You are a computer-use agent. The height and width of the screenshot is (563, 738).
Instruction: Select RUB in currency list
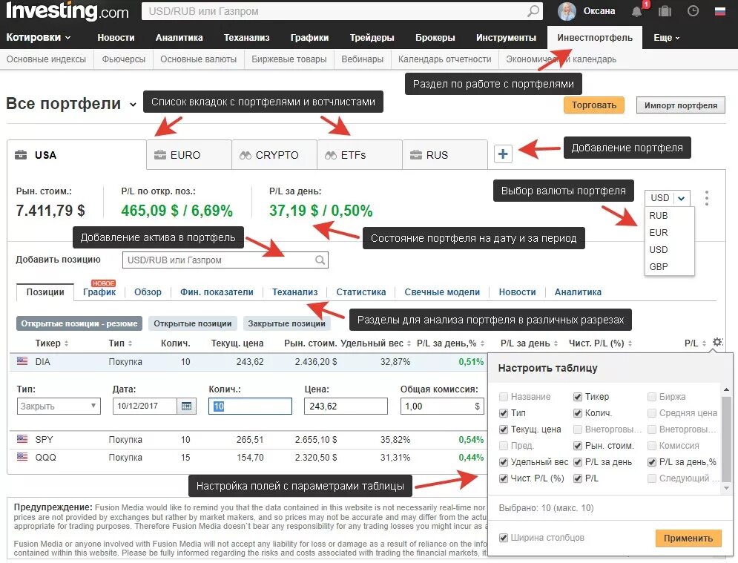tap(659, 216)
